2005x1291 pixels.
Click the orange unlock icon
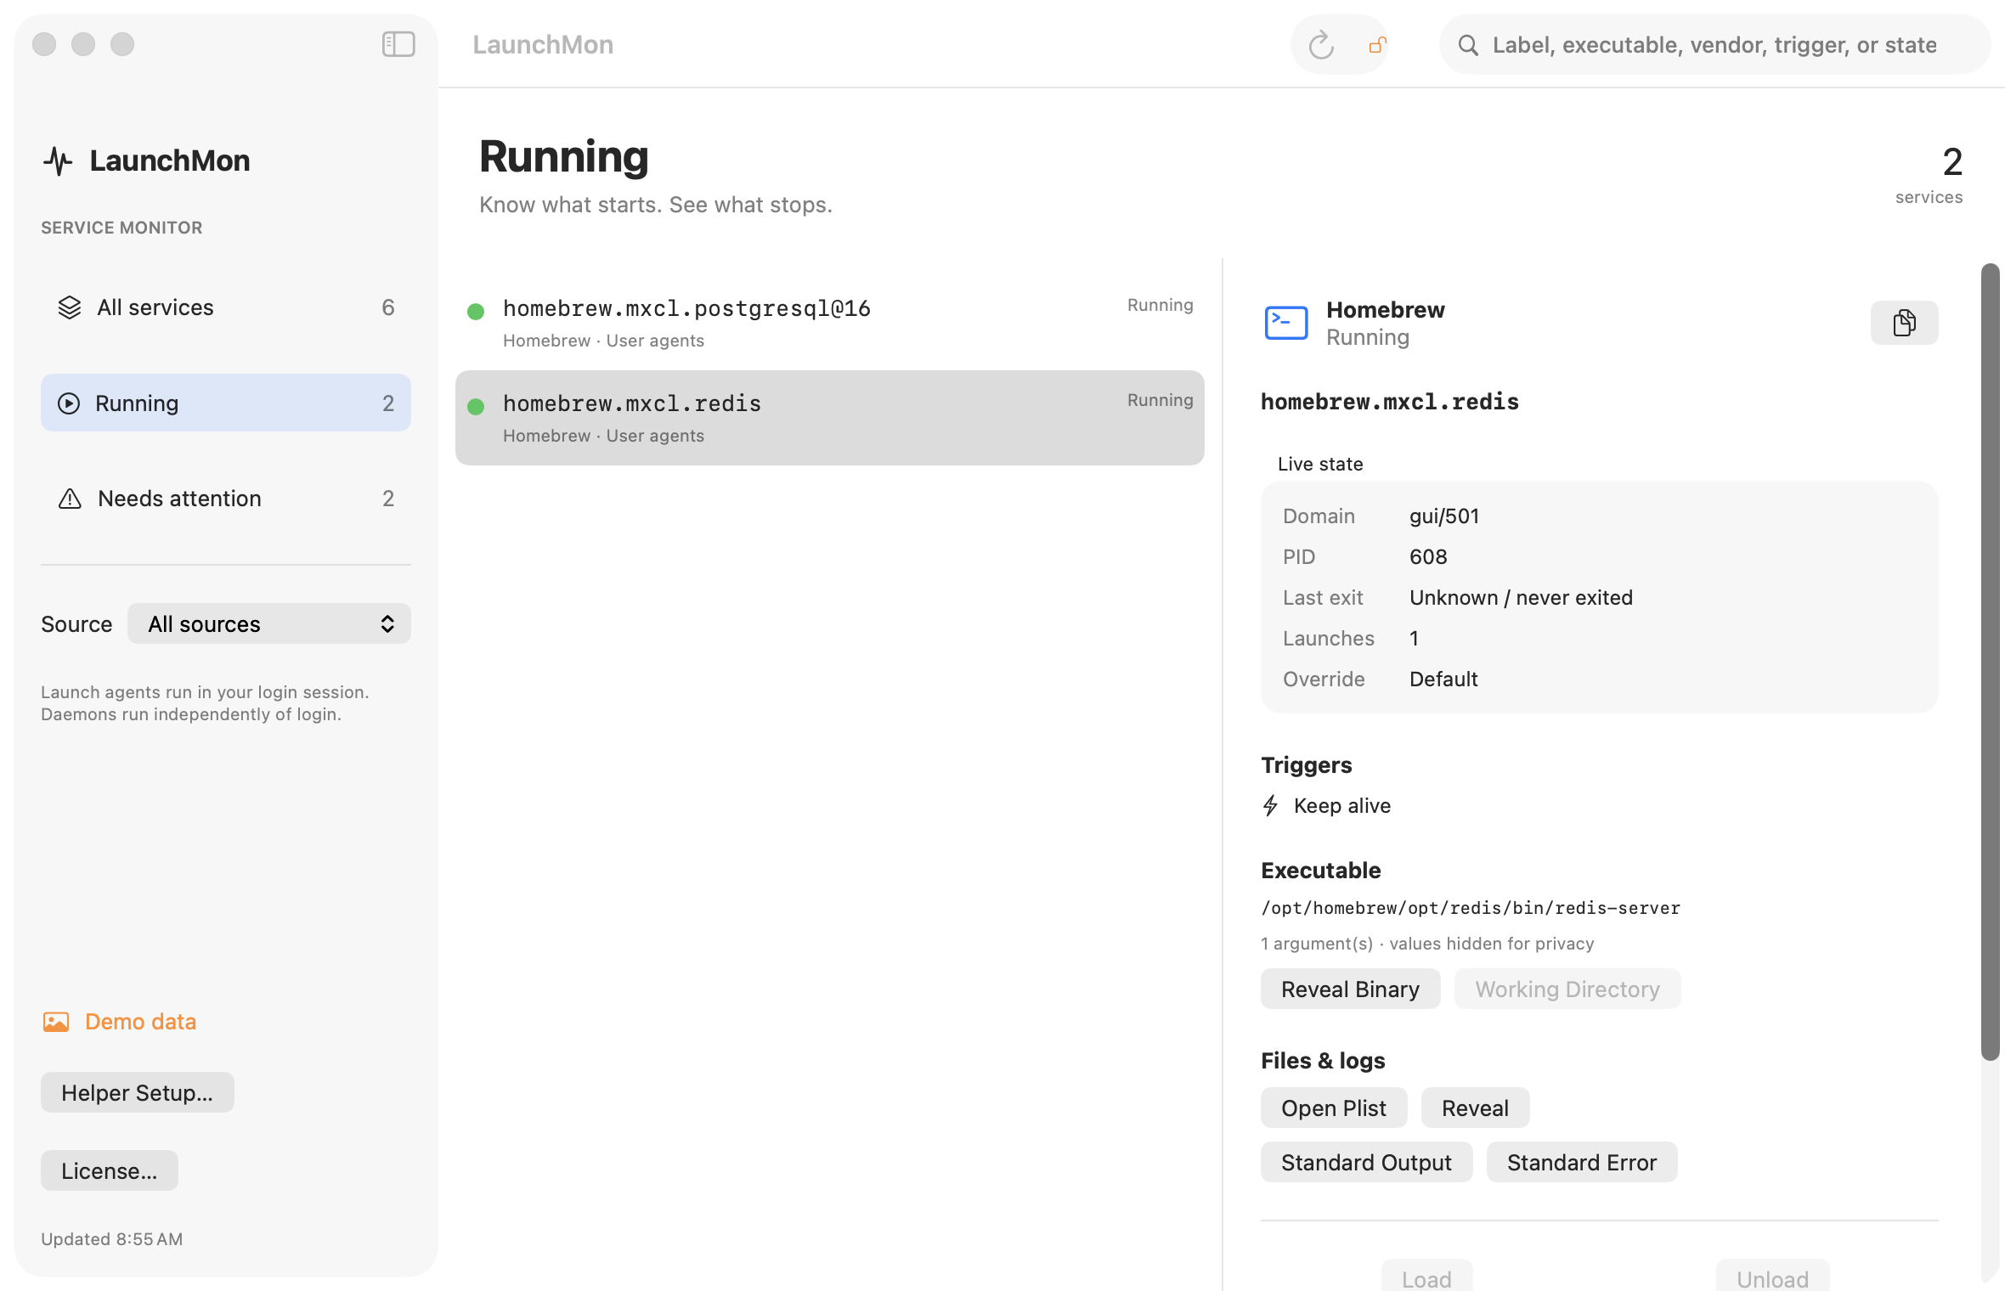point(1377,45)
